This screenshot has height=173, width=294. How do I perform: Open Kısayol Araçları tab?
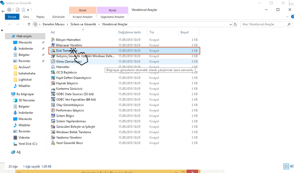click(82, 17)
